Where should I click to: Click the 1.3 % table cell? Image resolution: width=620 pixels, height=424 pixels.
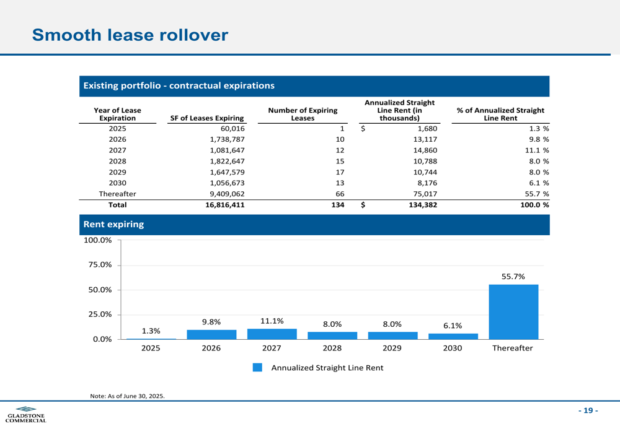(539, 129)
